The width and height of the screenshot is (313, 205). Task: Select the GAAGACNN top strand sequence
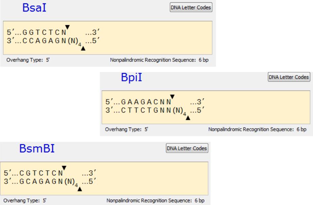click(x=146, y=102)
